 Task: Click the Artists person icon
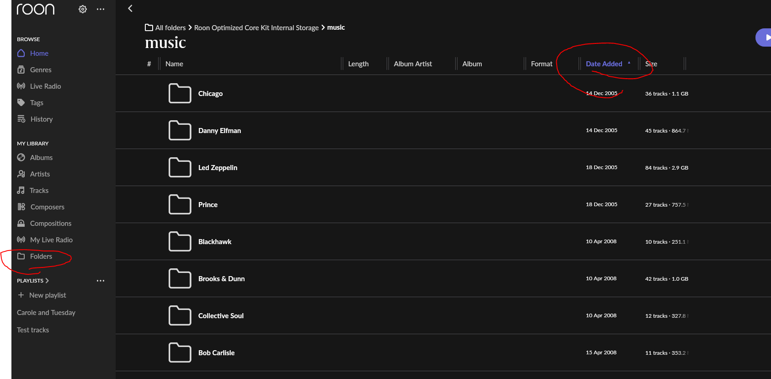(x=21, y=174)
